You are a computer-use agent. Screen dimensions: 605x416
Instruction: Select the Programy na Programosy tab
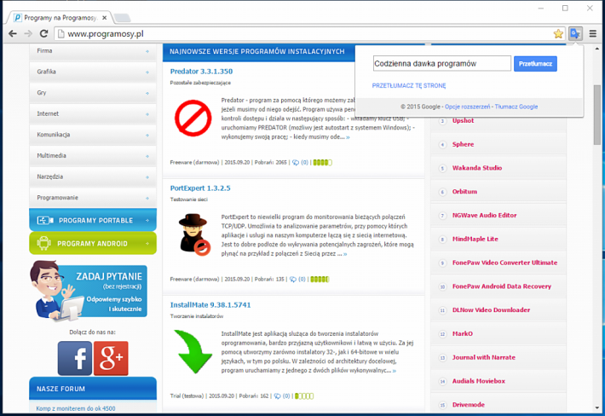coord(58,18)
